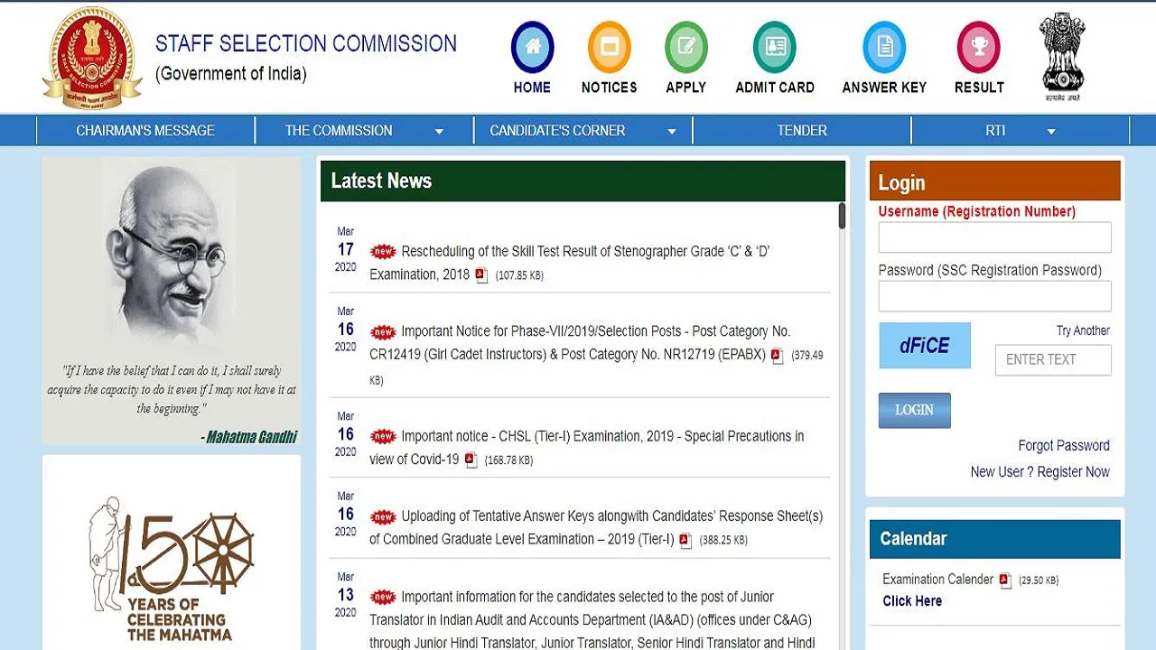
Task: Focus the Username (Registration Number) field
Action: (994, 237)
